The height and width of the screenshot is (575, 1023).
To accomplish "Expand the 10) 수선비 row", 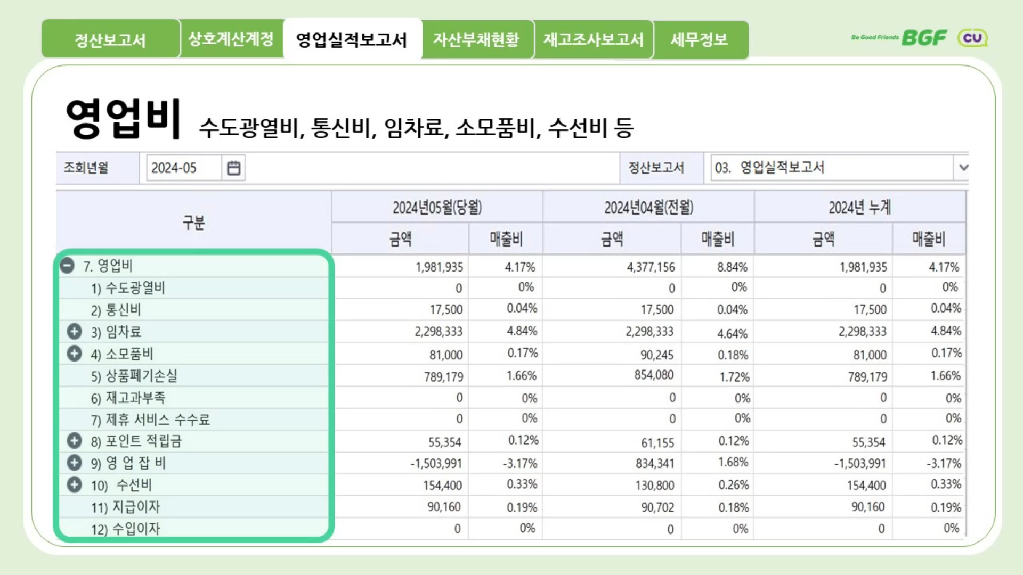I will (x=75, y=484).
